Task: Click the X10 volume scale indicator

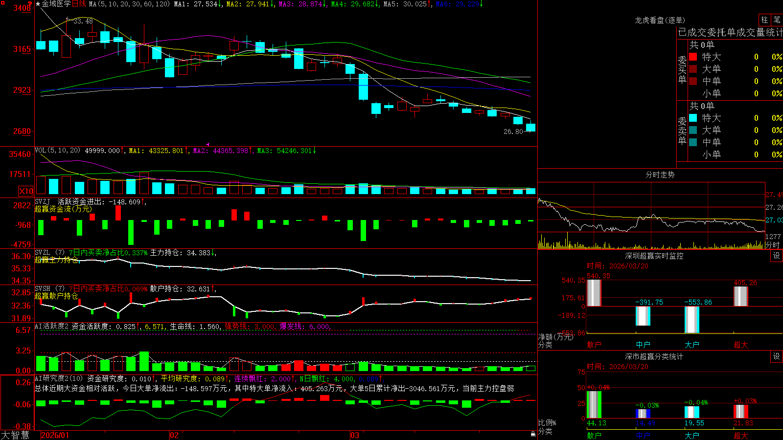Action: click(26, 191)
